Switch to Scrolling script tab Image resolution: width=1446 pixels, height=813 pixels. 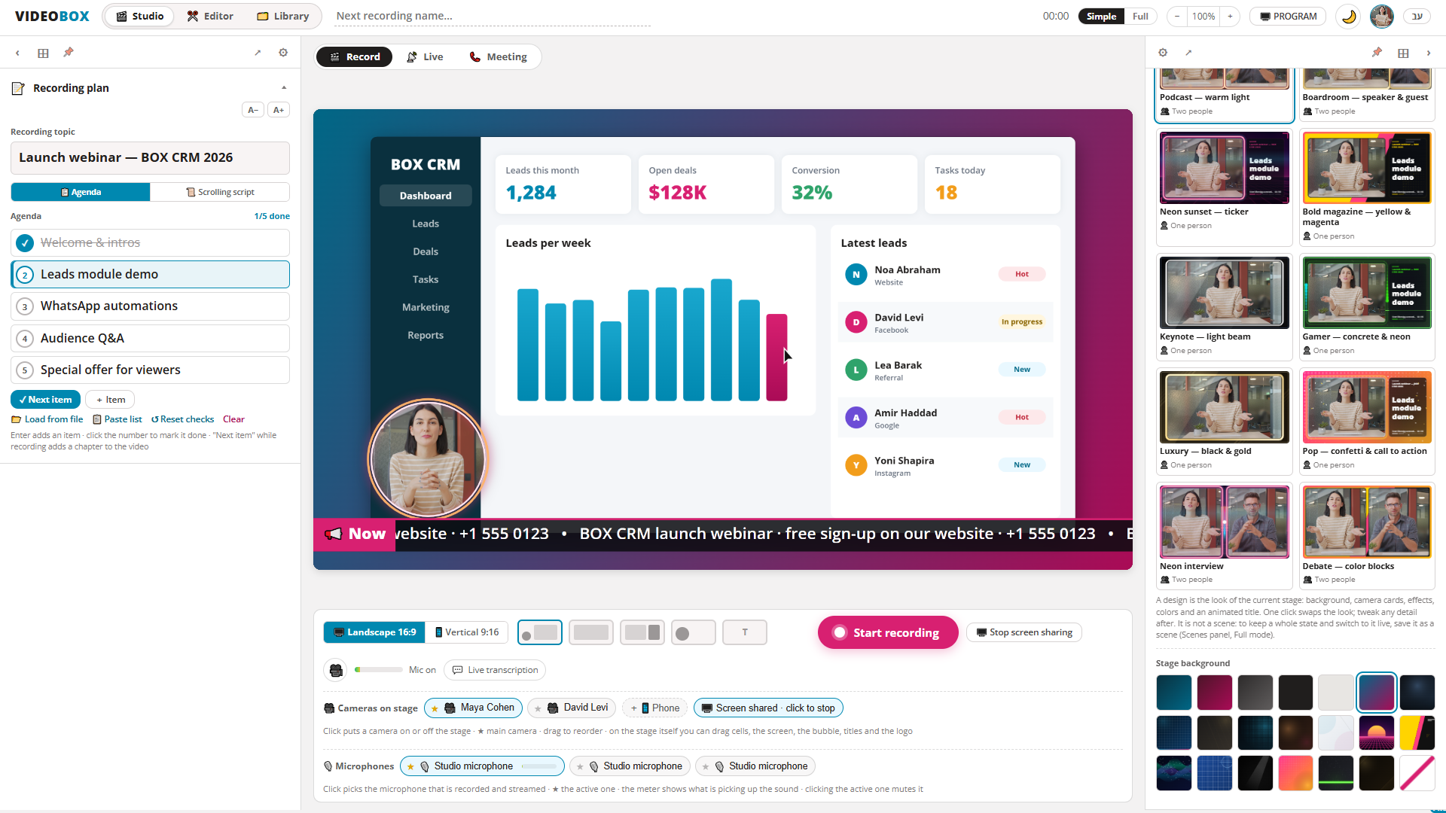point(220,192)
